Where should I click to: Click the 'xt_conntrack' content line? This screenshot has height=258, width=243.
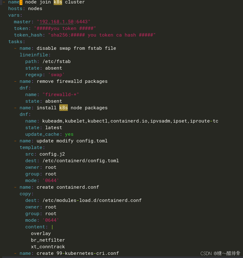point(48,247)
